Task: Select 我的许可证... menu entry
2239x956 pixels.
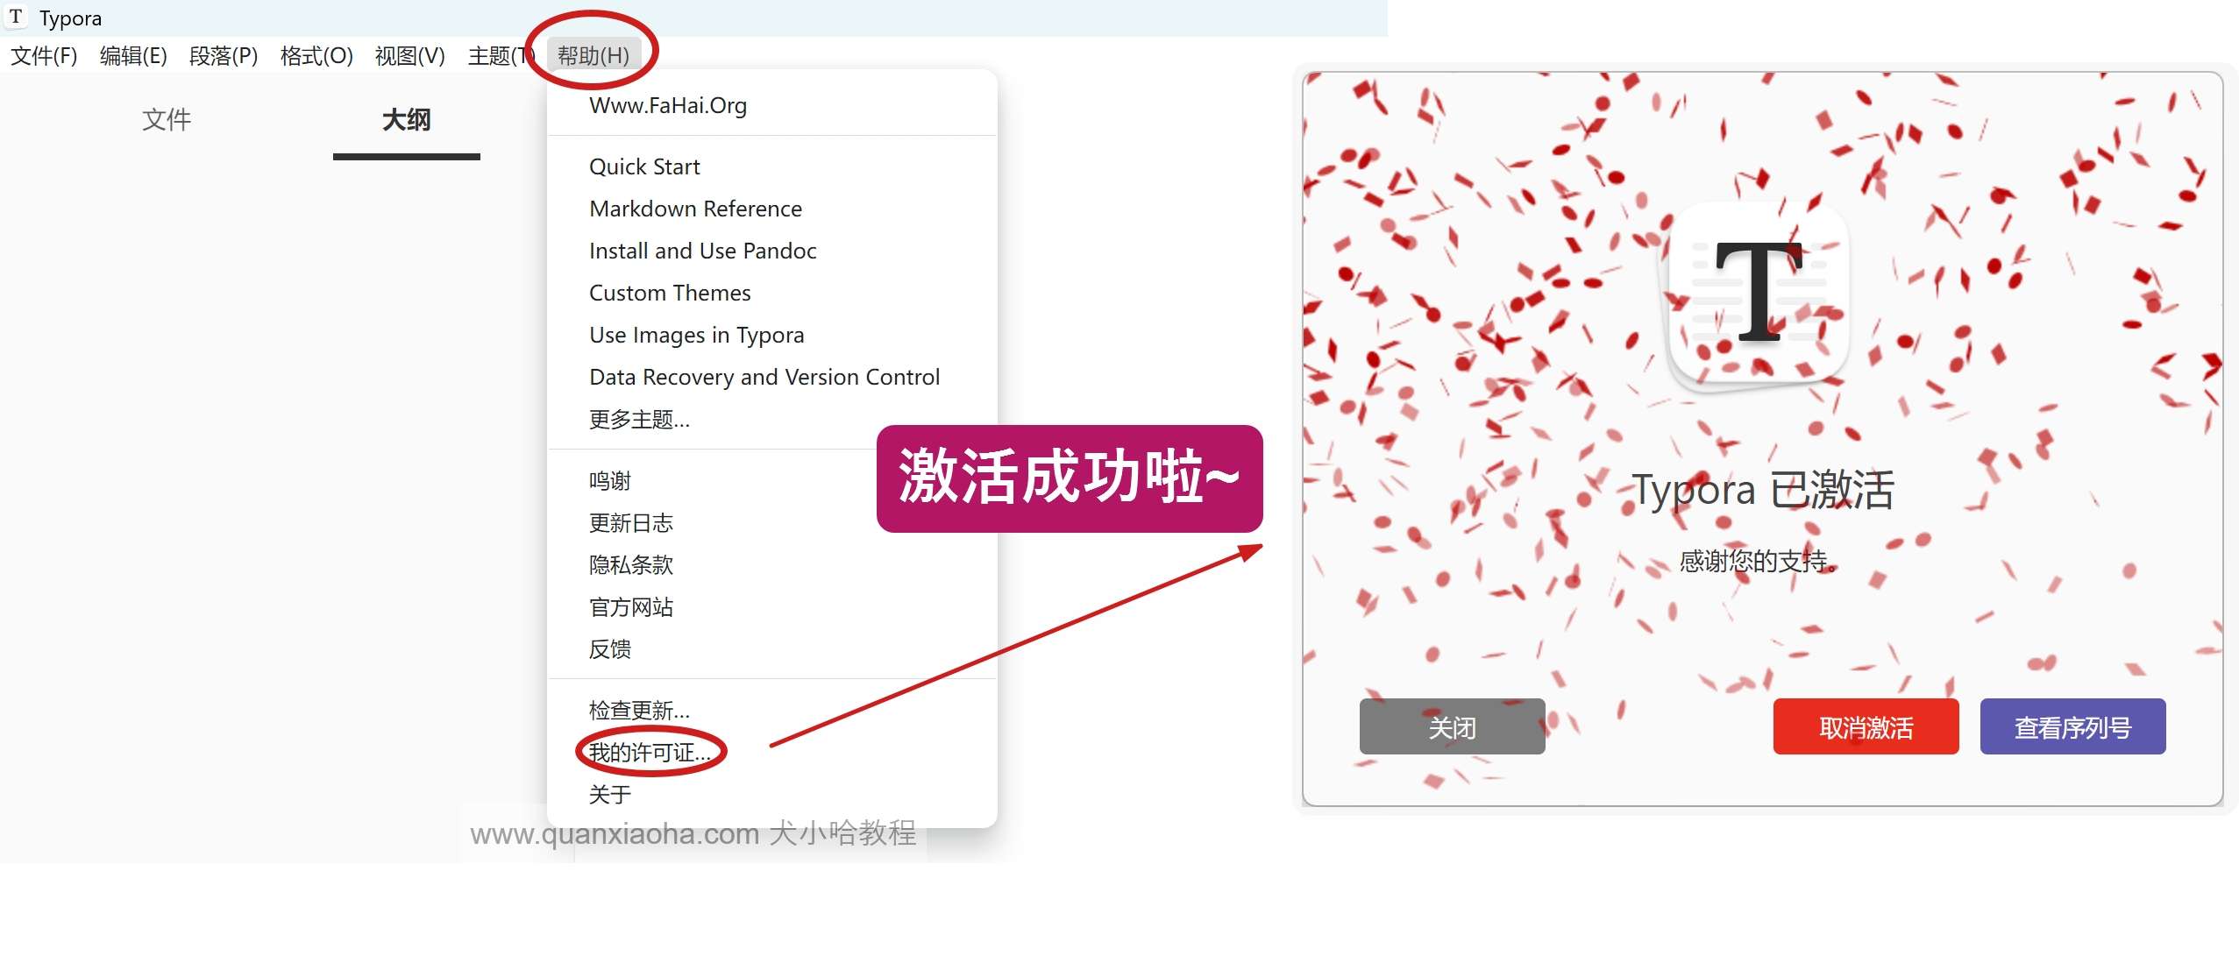Action: 650,752
